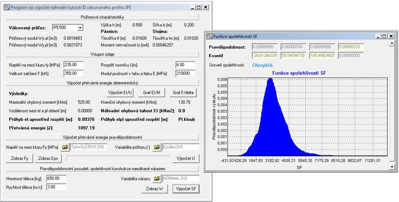Click the Graf F/delta button
The image size is (399, 202).
coord(183,92)
